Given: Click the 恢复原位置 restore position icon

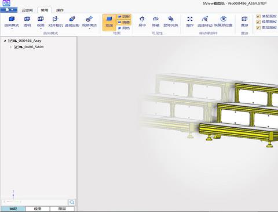Looking at the screenshot, I should [x=223, y=19].
